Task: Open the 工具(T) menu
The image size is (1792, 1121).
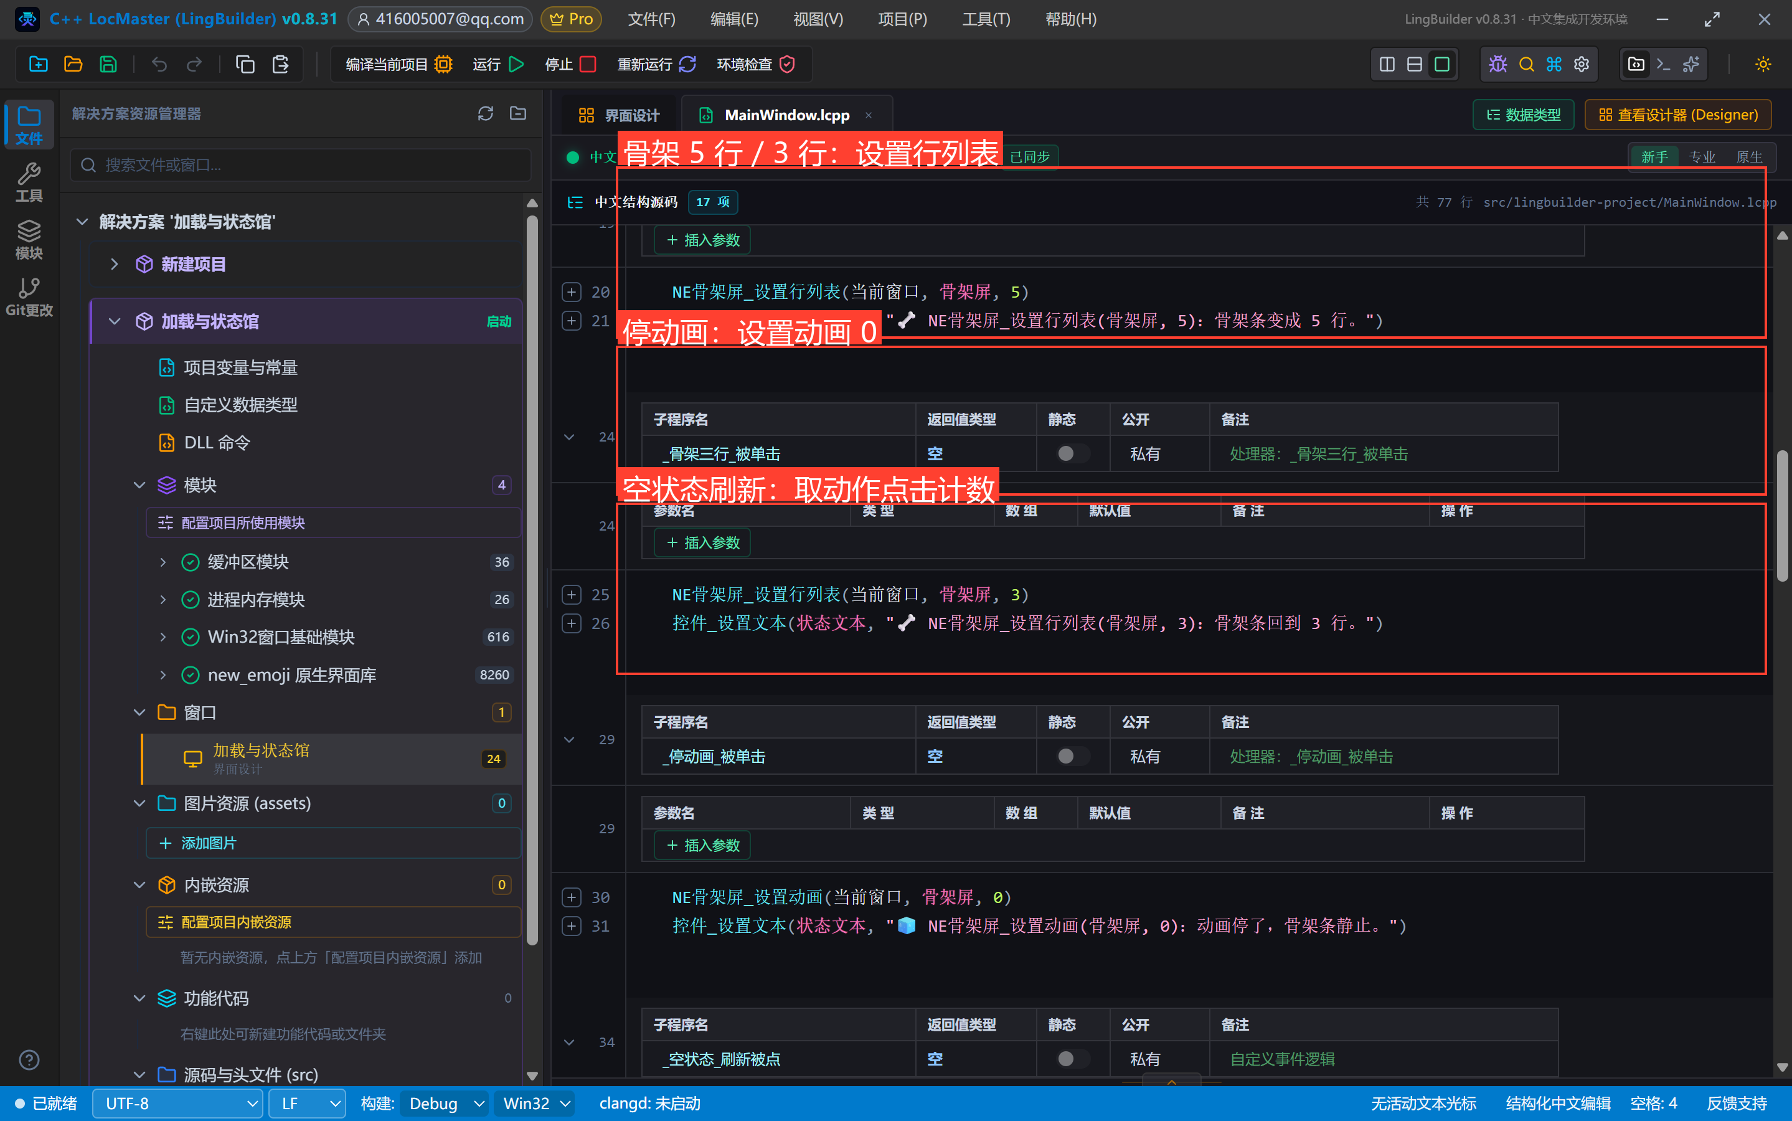Action: click(x=986, y=19)
